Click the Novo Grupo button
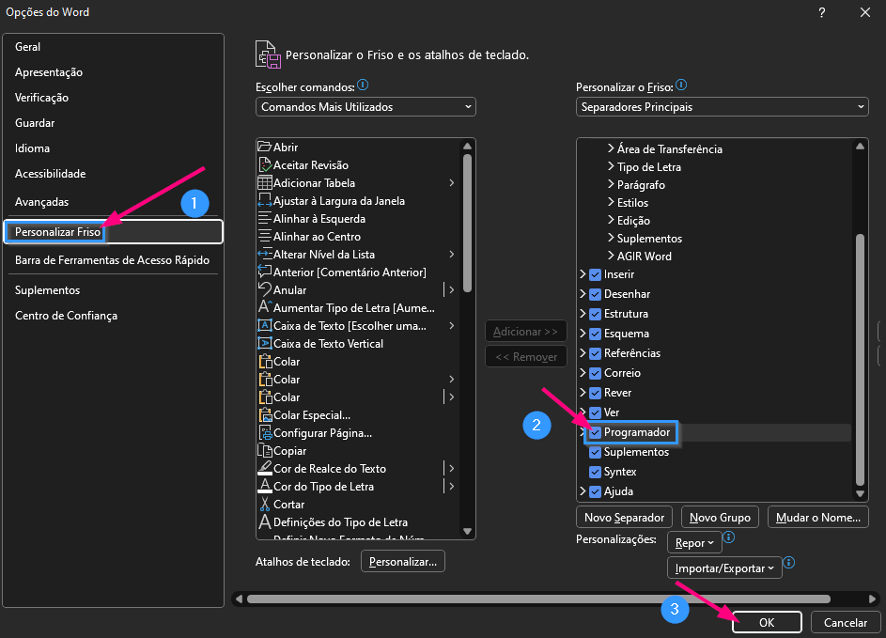 (x=720, y=517)
